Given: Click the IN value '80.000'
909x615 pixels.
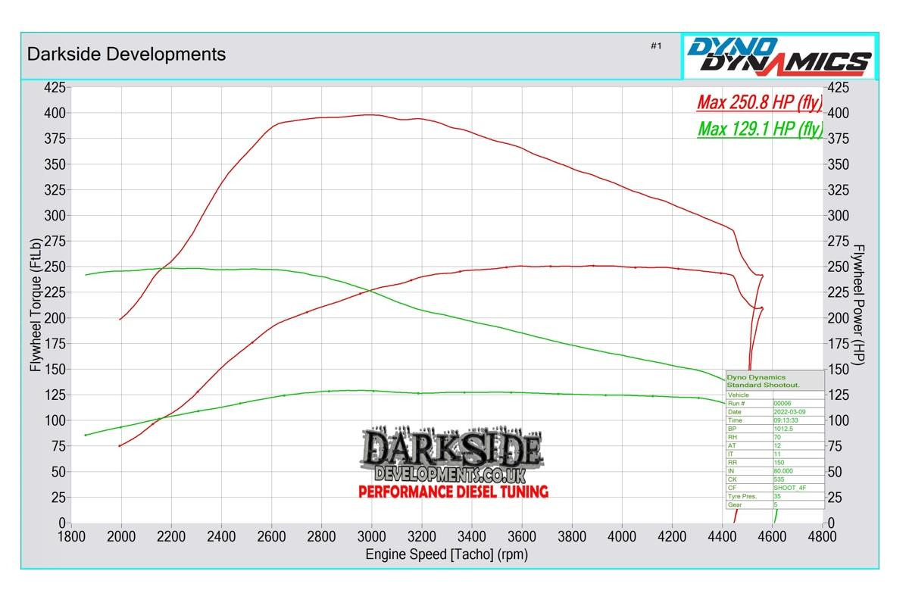Looking at the screenshot, I should pos(783,471).
